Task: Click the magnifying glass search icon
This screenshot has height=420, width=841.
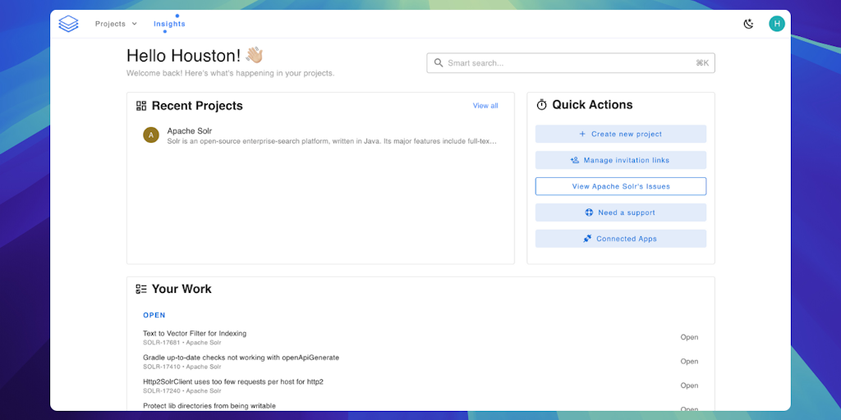Action: coord(439,63)
